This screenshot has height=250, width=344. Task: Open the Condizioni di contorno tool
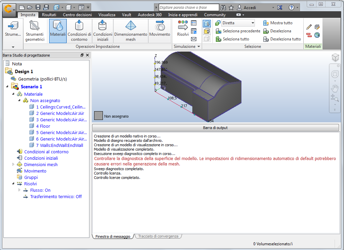(x=79, y=30)
